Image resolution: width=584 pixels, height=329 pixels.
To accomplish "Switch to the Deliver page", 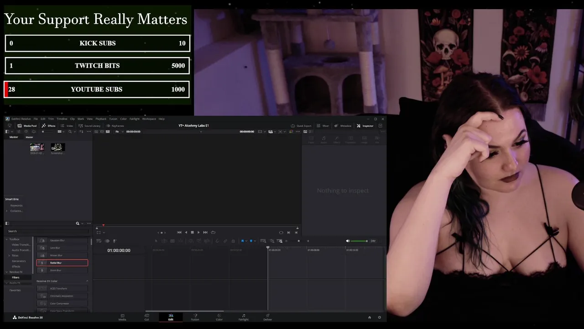I will point(268,317).
